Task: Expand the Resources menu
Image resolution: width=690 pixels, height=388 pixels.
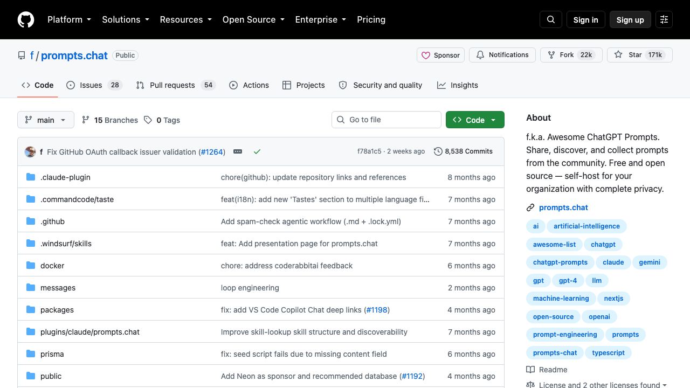Action: (185, 19)
